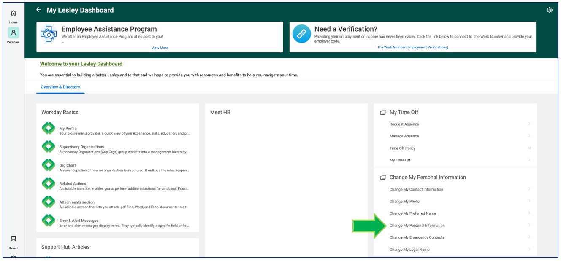
Task: Click the Need a Verification link icon
Action: click(301, 34)
